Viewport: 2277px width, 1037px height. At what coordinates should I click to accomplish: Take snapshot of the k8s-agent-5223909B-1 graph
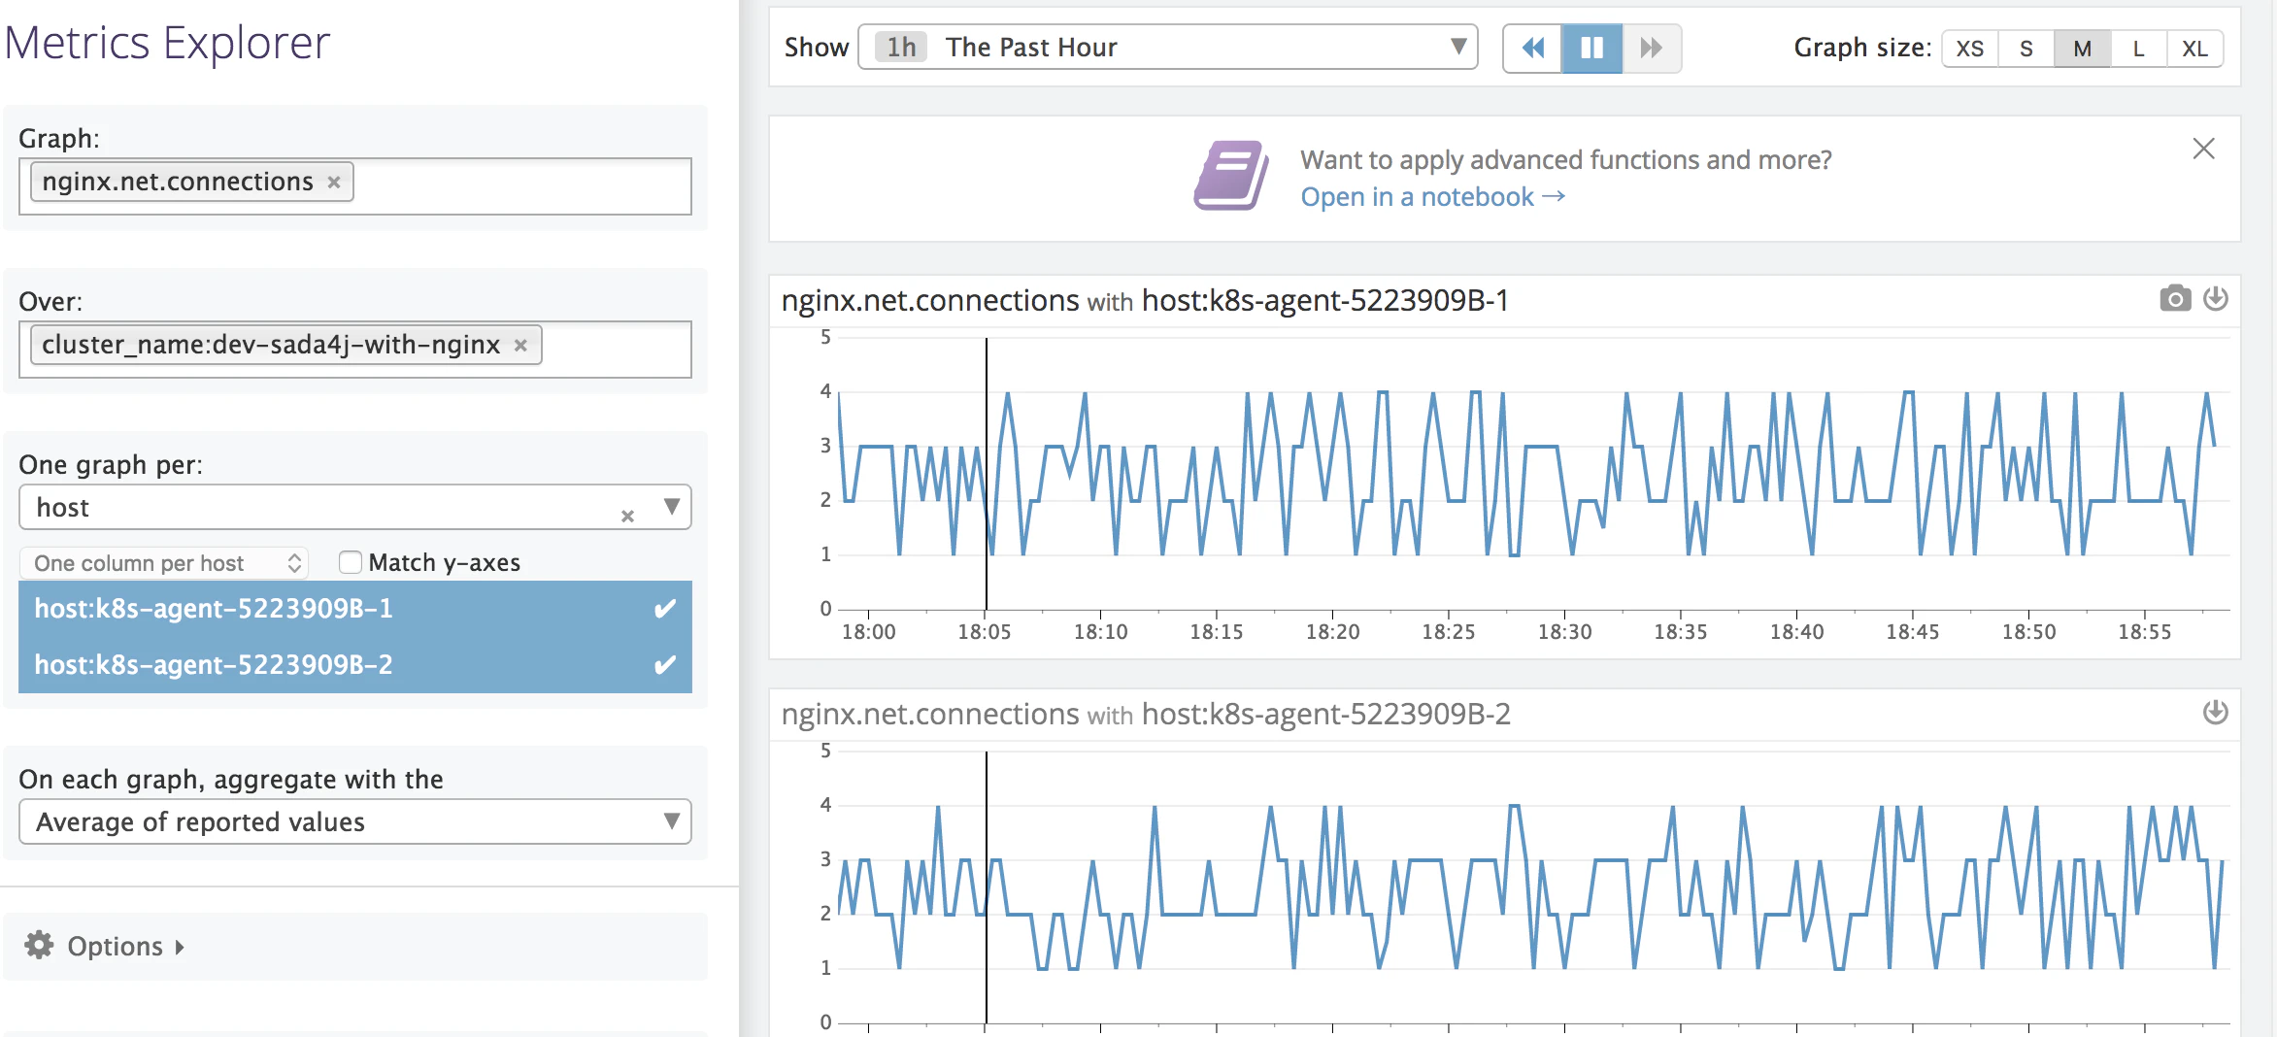click(2175, 298)
